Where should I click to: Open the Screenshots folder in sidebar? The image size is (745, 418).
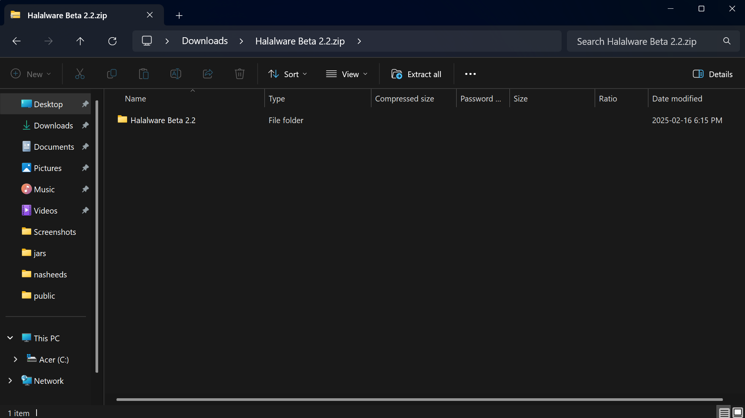pyautogui.click(x=46, y=232)
